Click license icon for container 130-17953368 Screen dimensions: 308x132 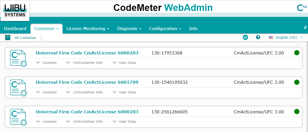pyautogui.click(x=18, y=58)
